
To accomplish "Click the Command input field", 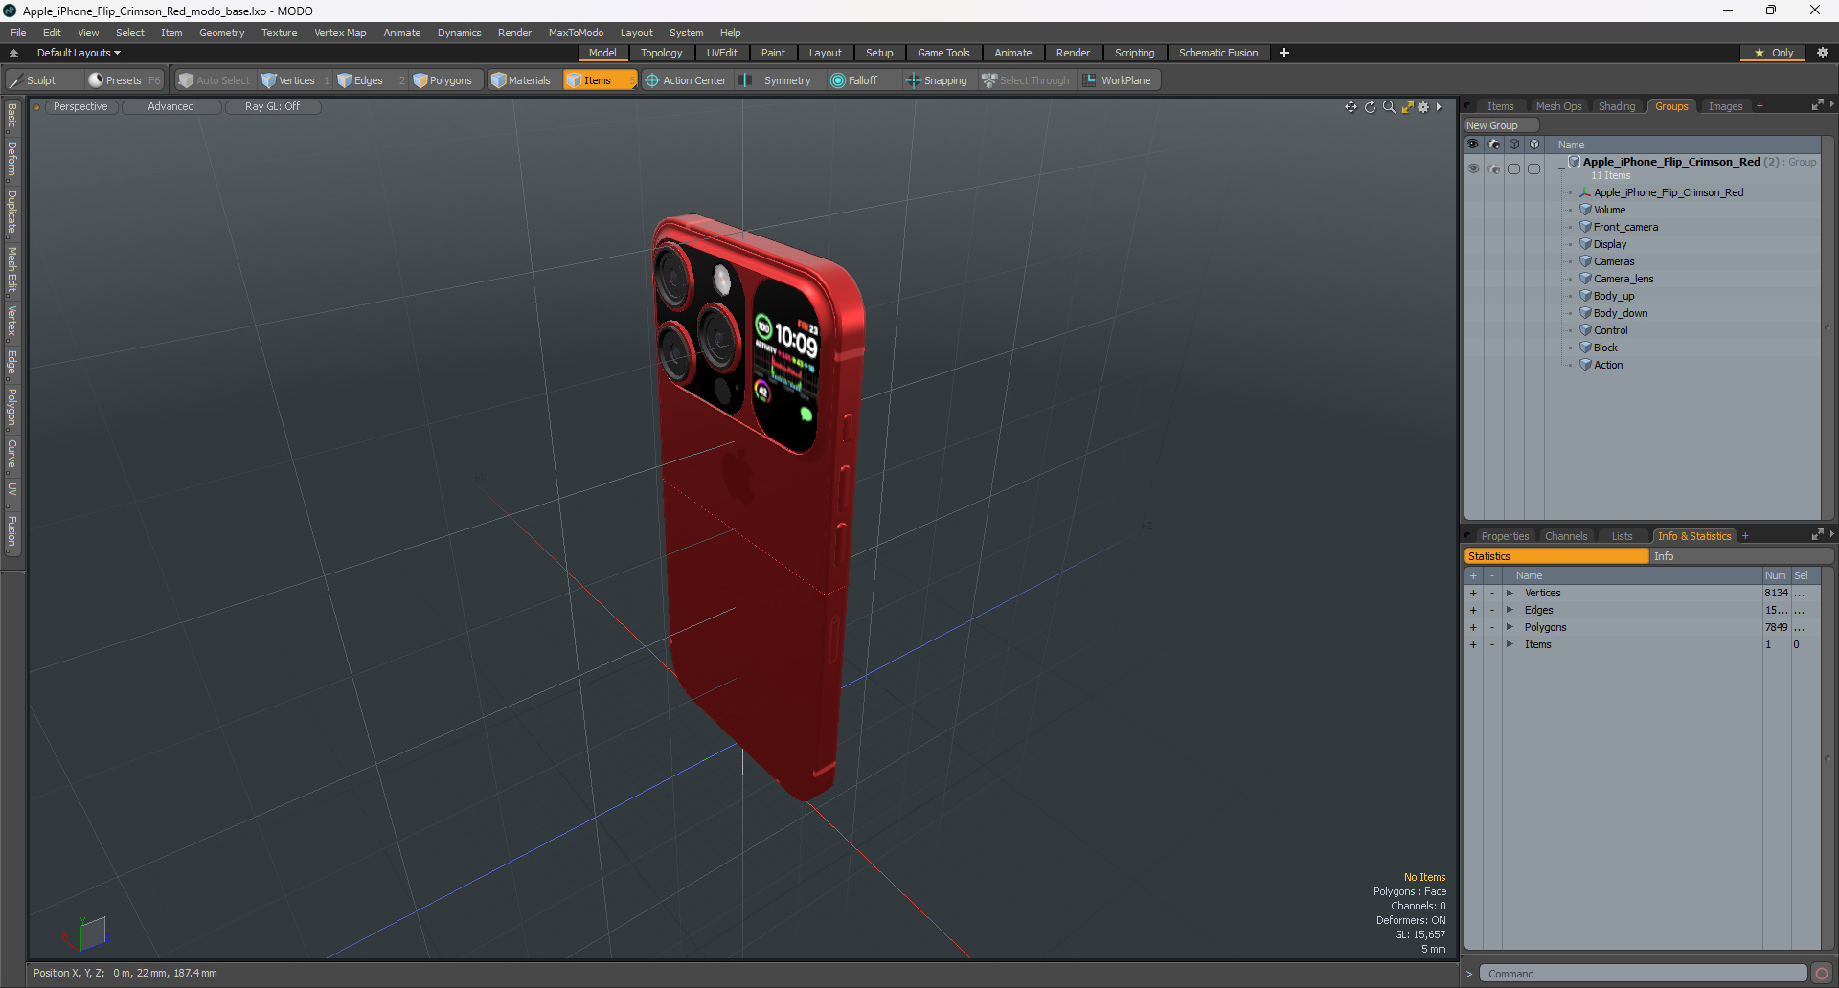I will click(x=1643, y=974).
